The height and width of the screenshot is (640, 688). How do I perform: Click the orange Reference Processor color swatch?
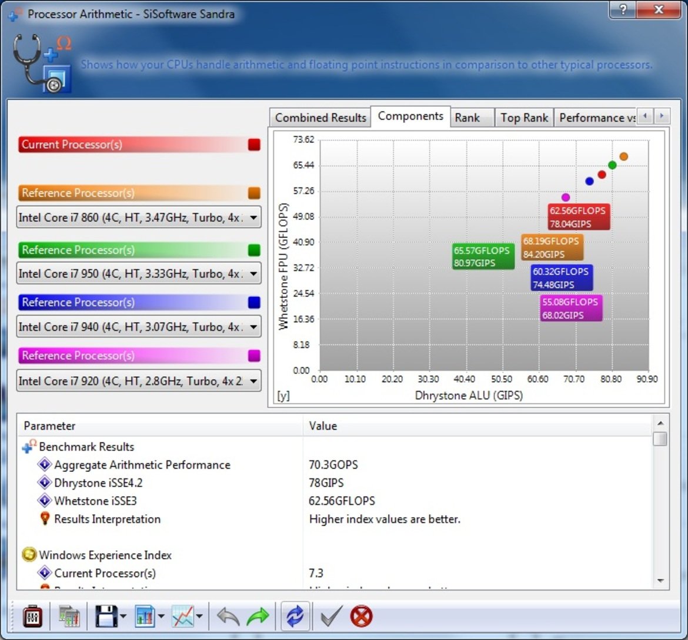[254, 193]
